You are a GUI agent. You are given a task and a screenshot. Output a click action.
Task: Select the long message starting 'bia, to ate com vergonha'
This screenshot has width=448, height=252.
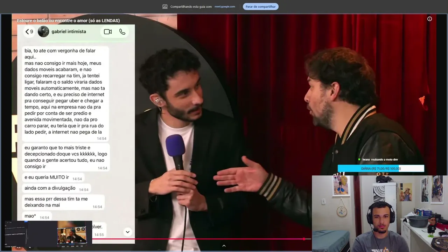pyautogui.click(x=65, y=94)
